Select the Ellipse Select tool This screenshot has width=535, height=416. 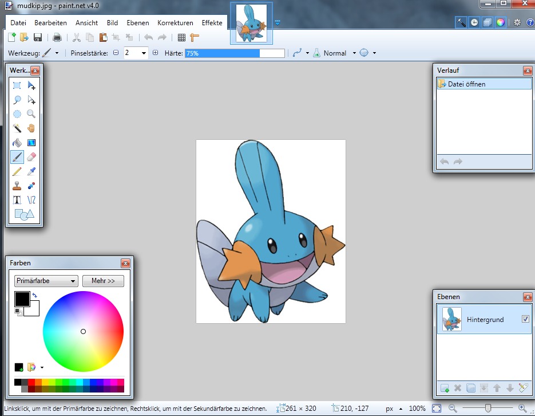(17, 114)
